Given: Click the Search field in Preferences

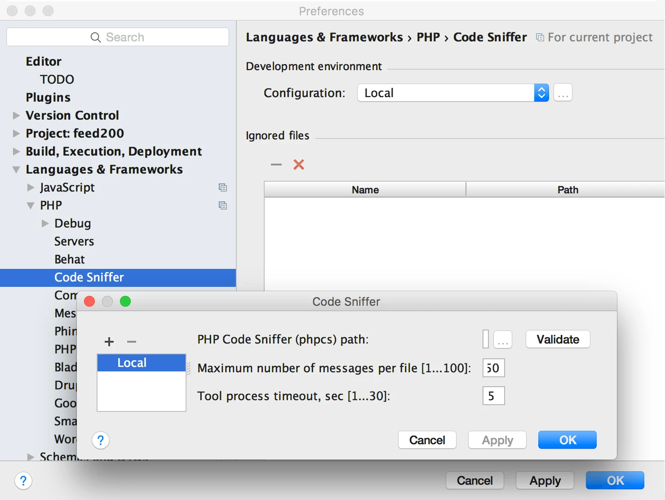Looking at the screenshot, I should tap(118, 37).
